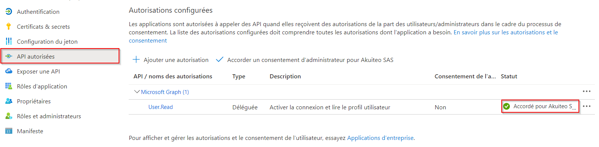Click the Rôles et administrateurs icon
Image resolution: width=599 pixels, height=147 pixels.
click(x=9, y=116)
